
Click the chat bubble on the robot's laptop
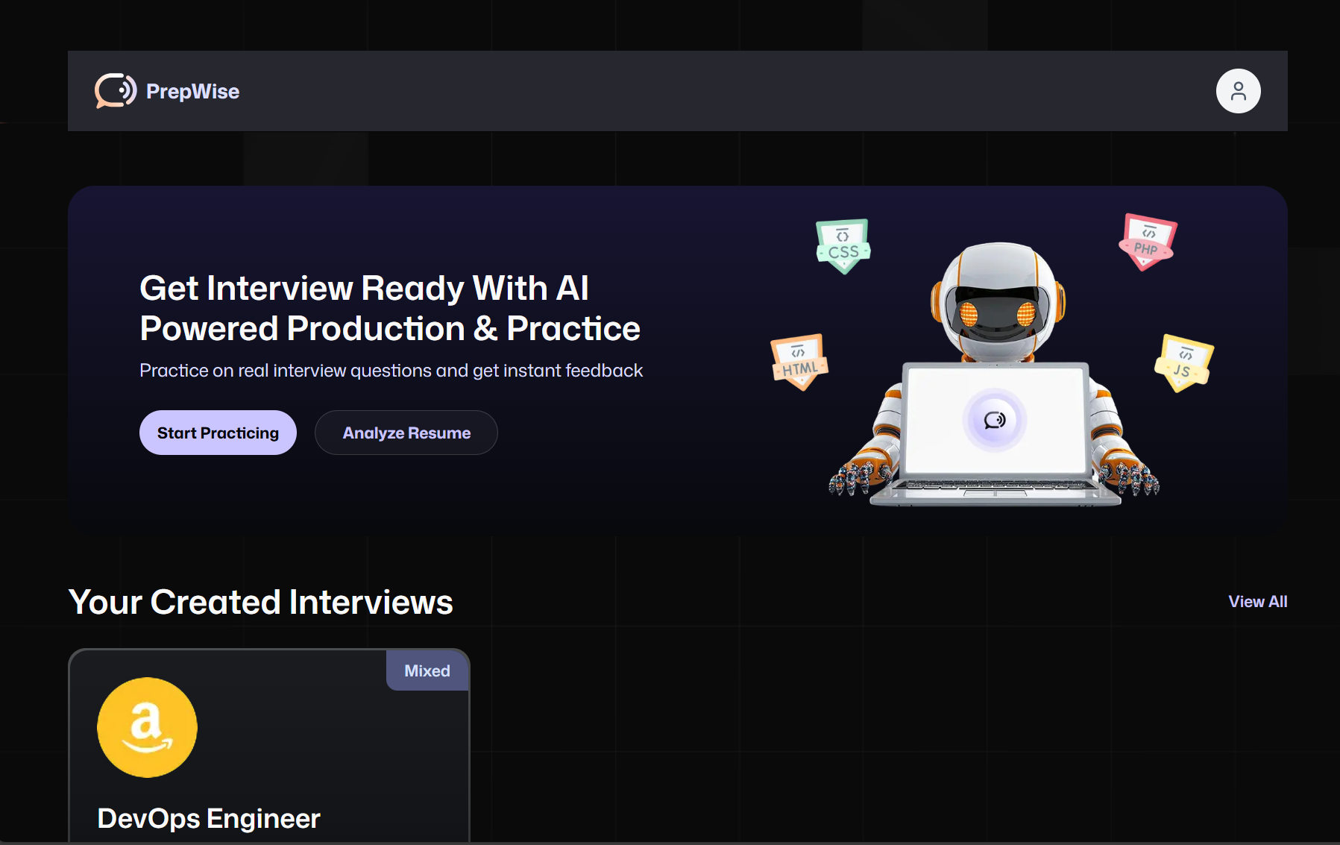tap(995, 420)
